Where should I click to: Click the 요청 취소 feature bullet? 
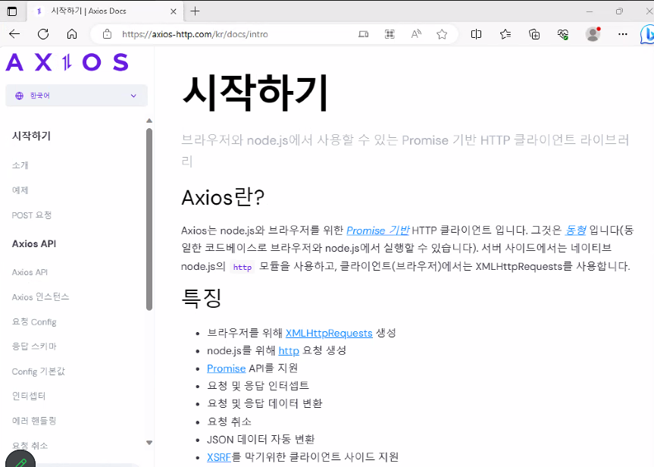[x=230, y=422]
